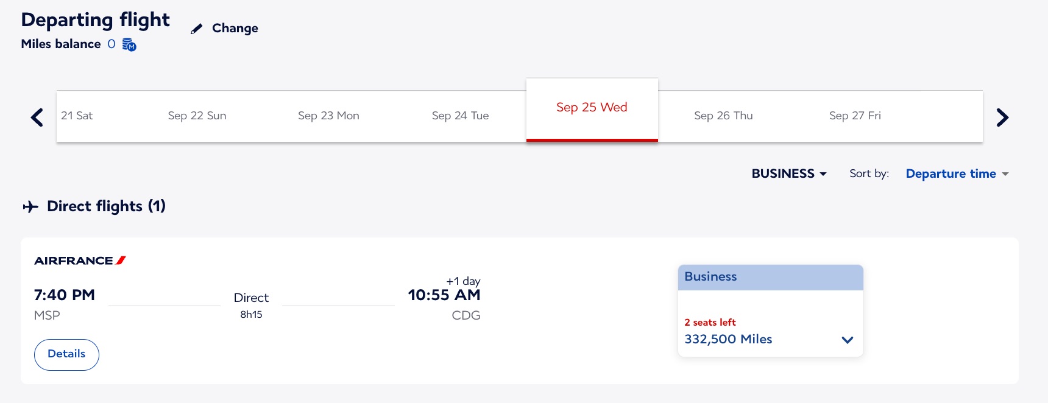
Task: Click the Details button for the flight
Action: point(66,354)
